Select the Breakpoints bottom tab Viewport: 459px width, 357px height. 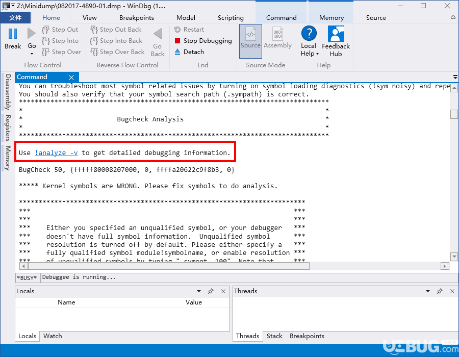click(x=307, y=336)
